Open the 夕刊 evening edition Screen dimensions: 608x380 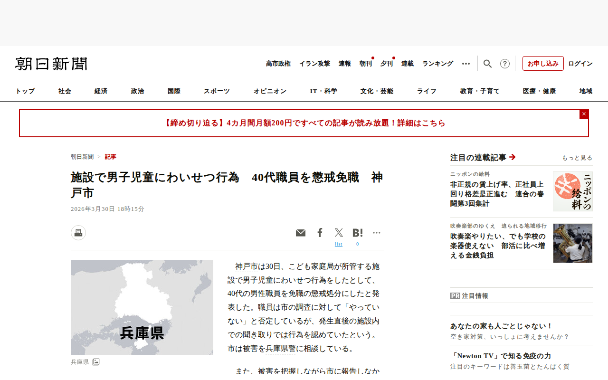pos(387,64)
